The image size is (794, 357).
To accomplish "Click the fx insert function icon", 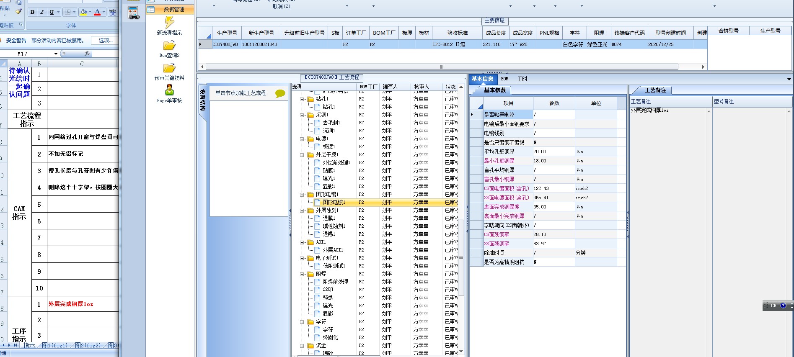I will click(x=87, y=54).
